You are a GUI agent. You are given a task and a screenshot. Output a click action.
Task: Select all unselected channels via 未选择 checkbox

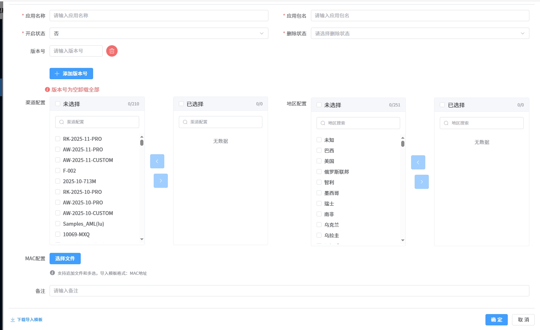click(x=58, y=104)
